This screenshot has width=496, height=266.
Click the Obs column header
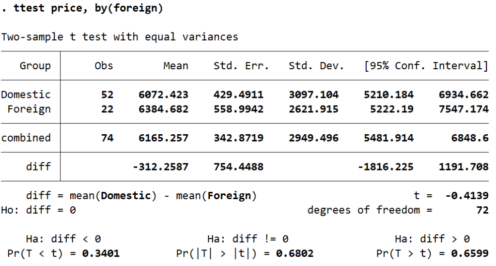104,66
